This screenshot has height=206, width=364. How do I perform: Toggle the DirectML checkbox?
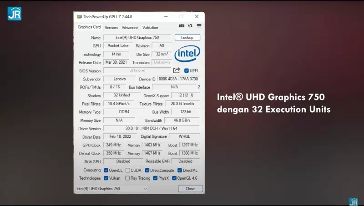pos(180,170)
